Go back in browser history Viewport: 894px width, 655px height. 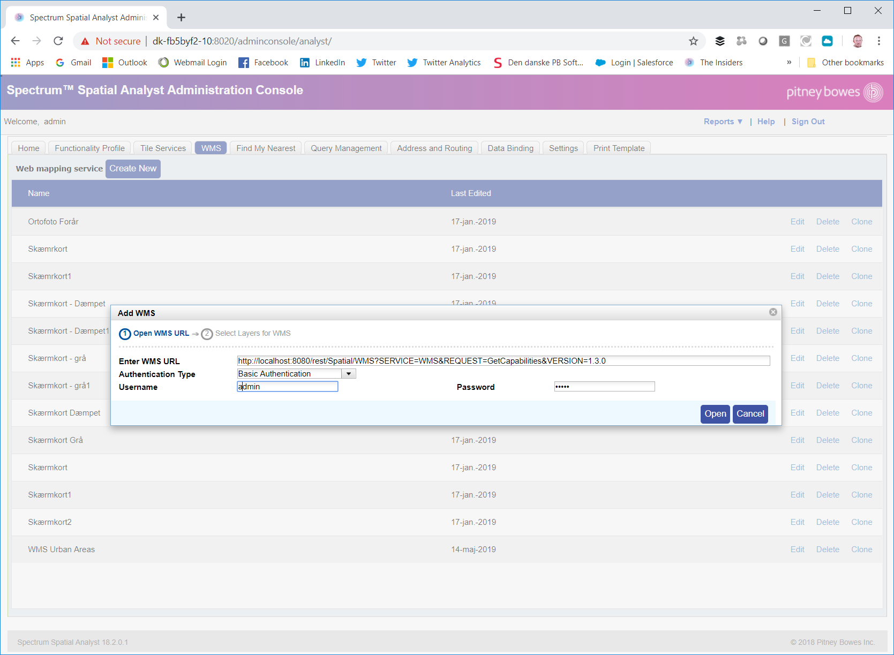(15, 41)
